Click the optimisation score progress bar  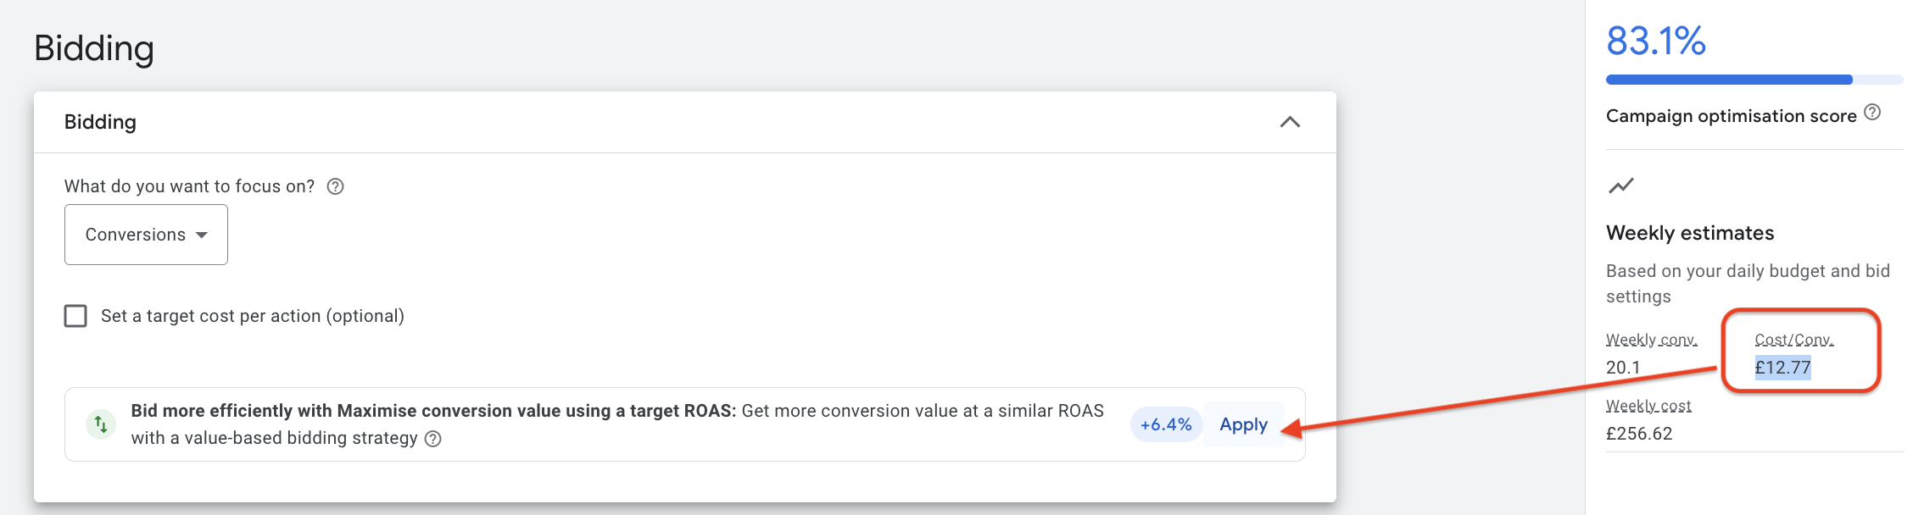1730,80
